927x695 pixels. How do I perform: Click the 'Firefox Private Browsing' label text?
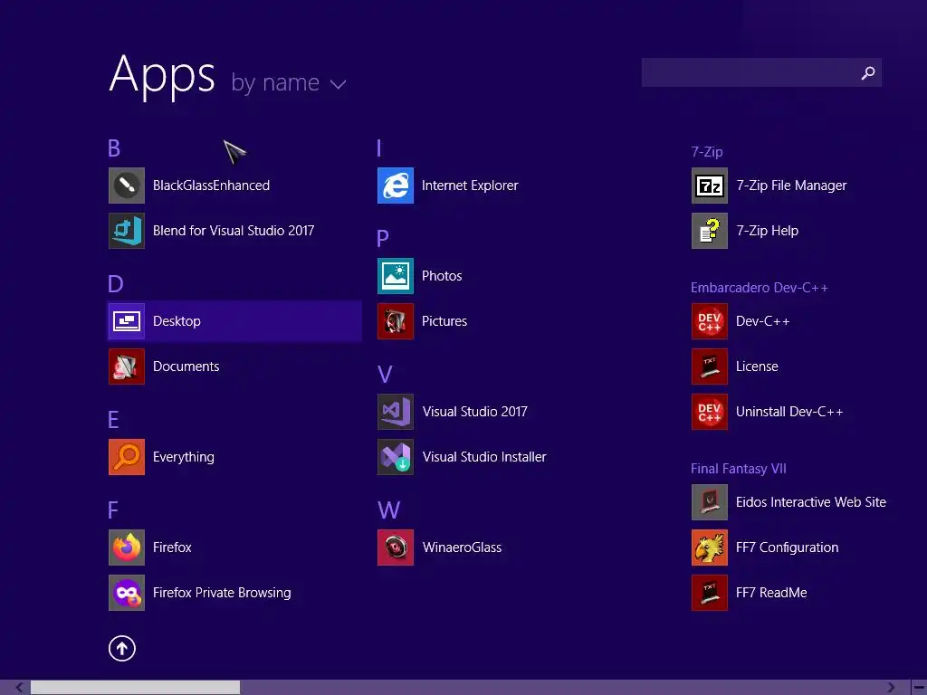(x=222, y=593)
